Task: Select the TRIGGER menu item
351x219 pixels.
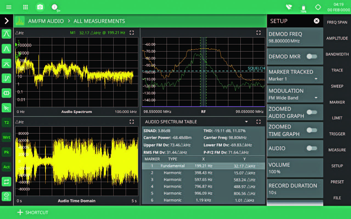Action: point(337,134)
